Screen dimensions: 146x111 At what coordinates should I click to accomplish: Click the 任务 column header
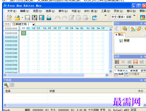(x=25, y=91)
